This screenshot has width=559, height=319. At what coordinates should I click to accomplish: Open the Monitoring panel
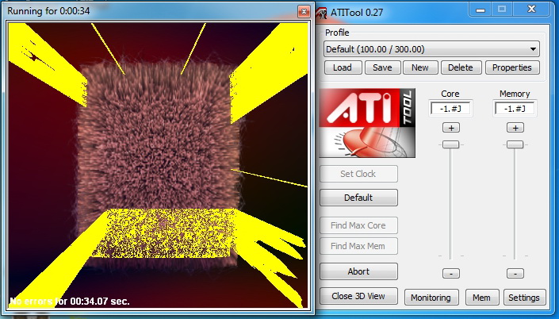tap(431, 298)
